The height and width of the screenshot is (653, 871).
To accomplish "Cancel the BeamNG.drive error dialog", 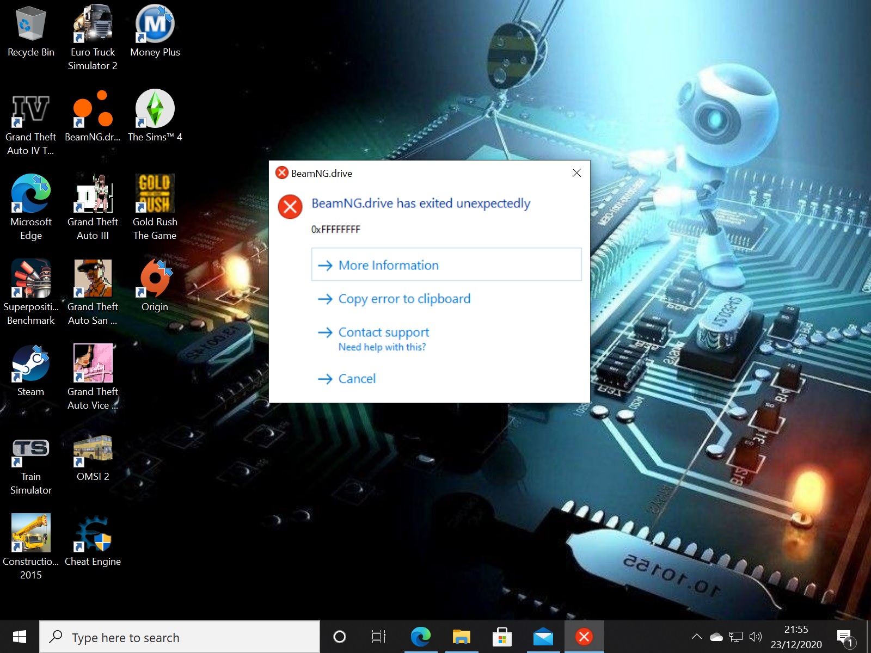I will [x=347, y=379].
